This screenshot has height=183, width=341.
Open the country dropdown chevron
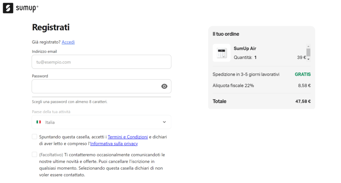164,122
